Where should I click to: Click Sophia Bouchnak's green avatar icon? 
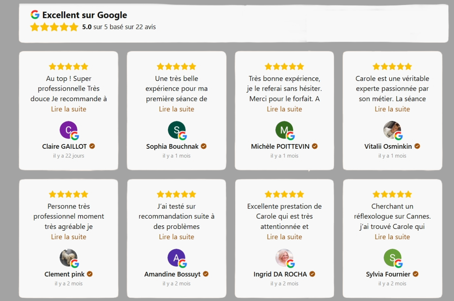click(x=176, y=130)
